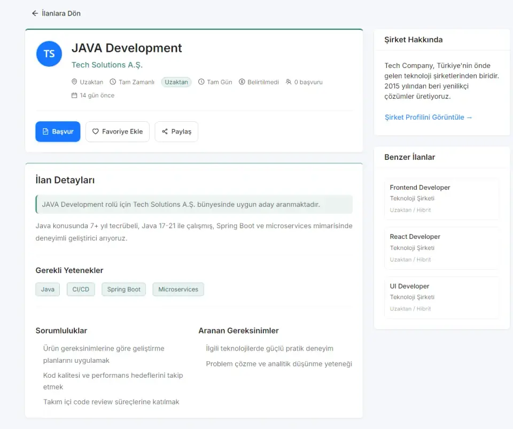Click the İlan Detayları heading
The width and height of the screenshot is (513, 429).
pyautogui.click(x=65, y=180)
